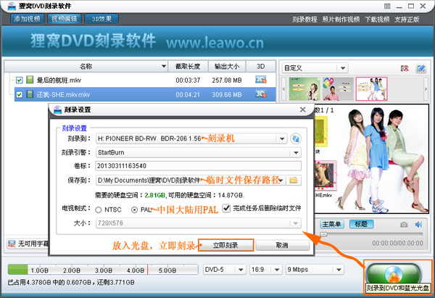Open the 16:9 aspect ratio dropdown
Viewport: 435px width, 298px height.
(277, 270)
